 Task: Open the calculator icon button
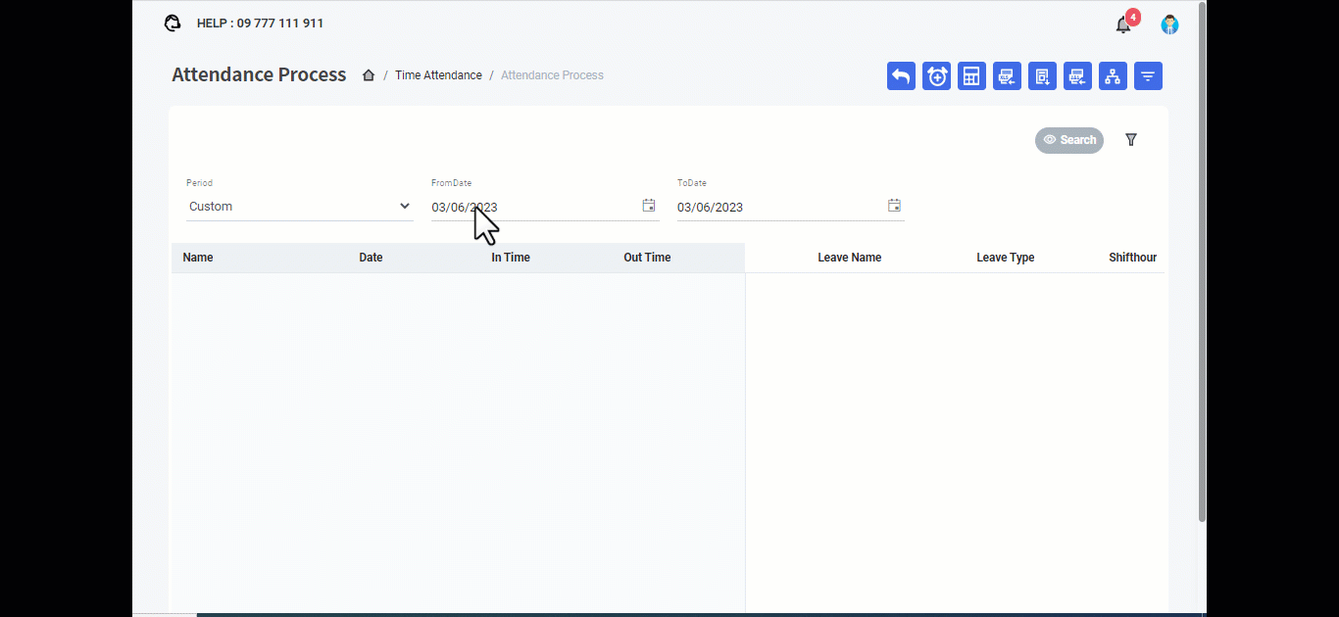(x=971, y=76)
